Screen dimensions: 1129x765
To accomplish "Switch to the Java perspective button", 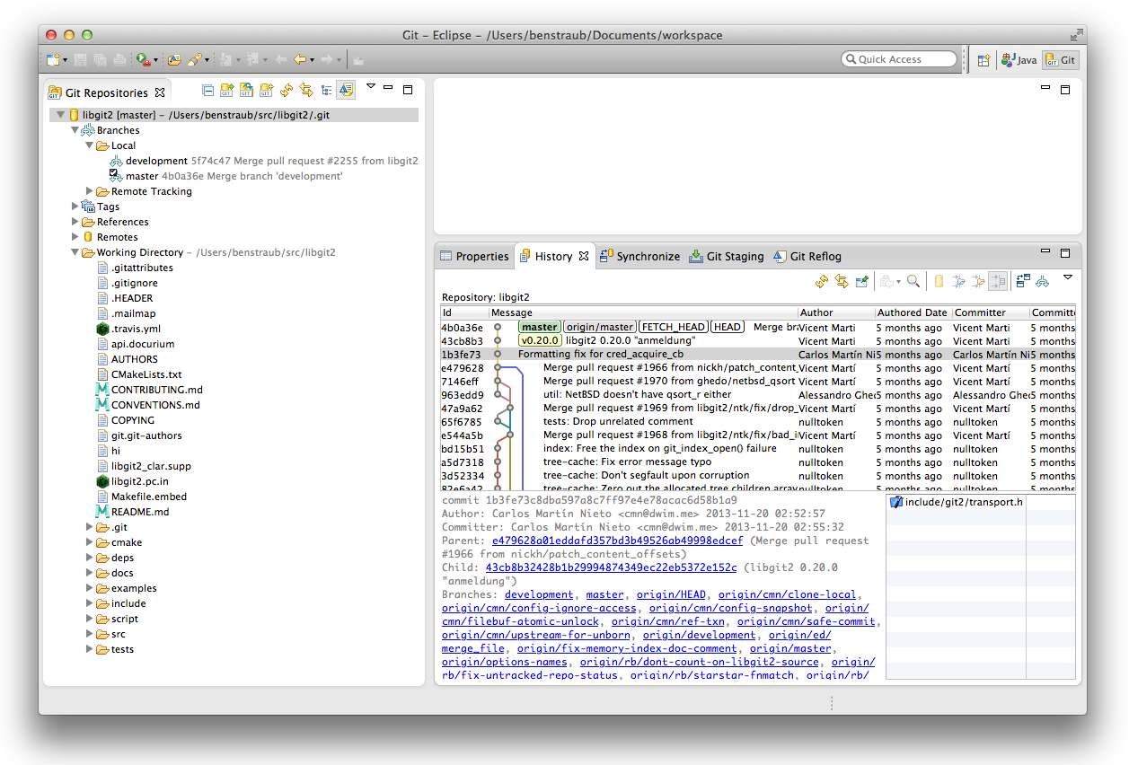I will pyautogui.click(x=1019, y=60).
